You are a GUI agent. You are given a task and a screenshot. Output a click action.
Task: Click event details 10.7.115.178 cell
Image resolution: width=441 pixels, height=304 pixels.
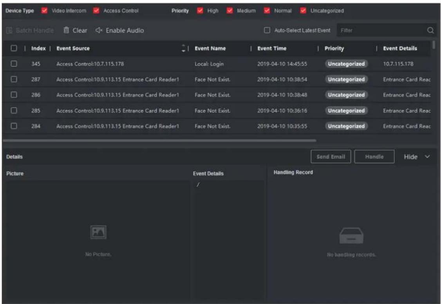click(398, 64)
